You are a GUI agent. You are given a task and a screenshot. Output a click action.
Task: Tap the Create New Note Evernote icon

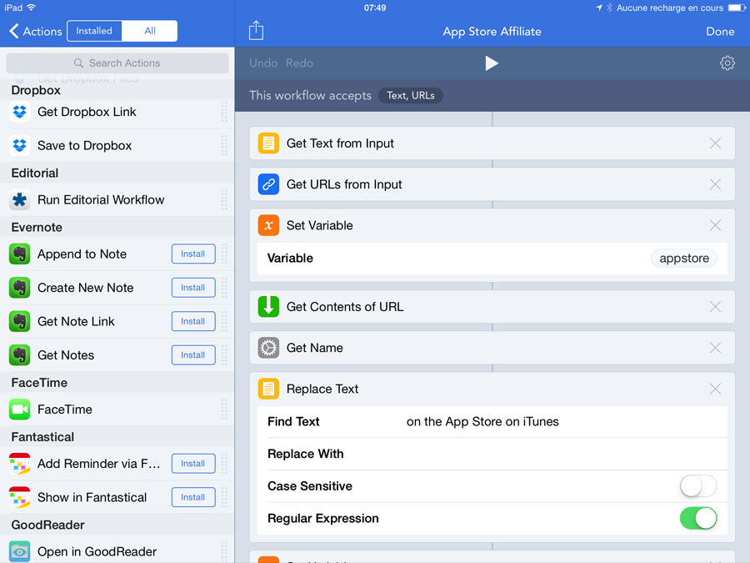[x=20, y=287]
